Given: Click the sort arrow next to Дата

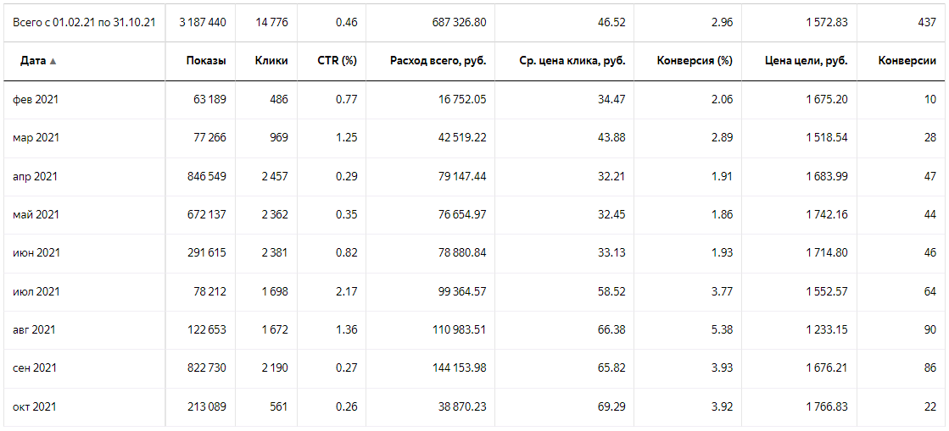Looking at the screenshot, I should tap(53, 62).
